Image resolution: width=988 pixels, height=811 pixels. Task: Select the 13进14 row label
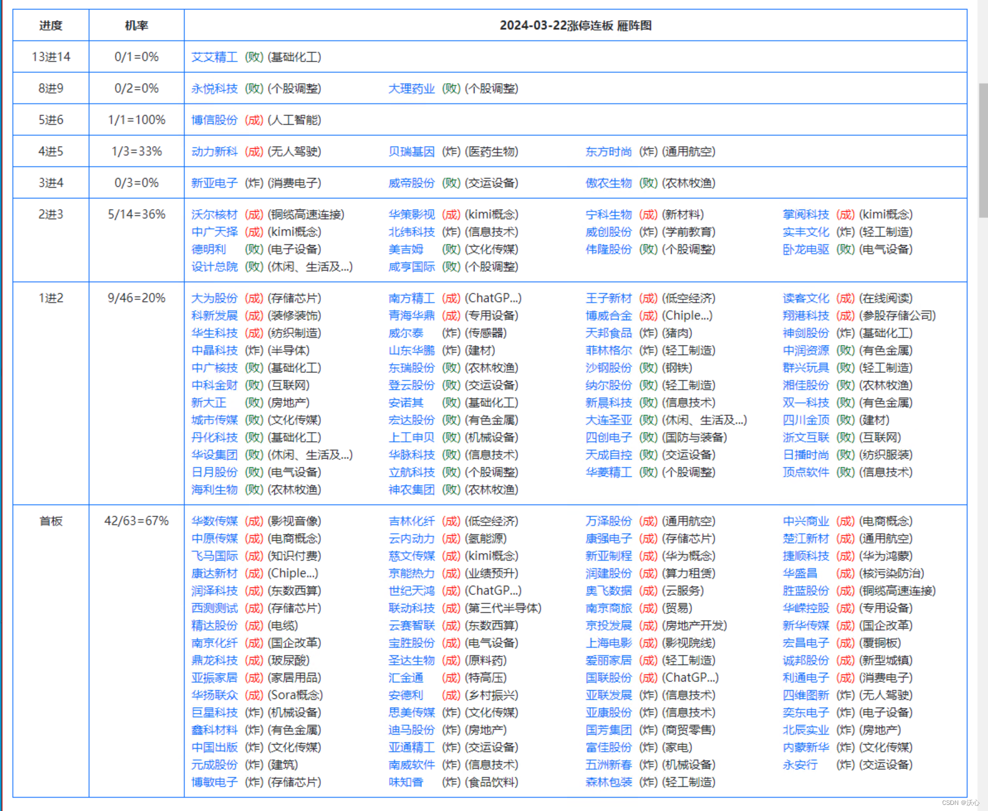point(51,57)
